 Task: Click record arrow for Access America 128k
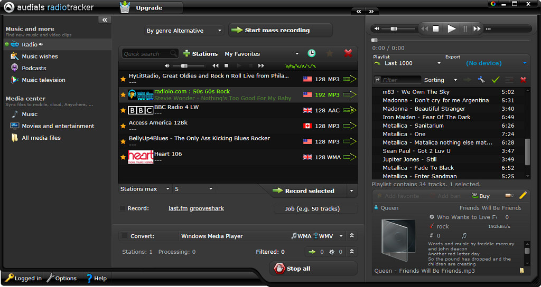(350, 126)
